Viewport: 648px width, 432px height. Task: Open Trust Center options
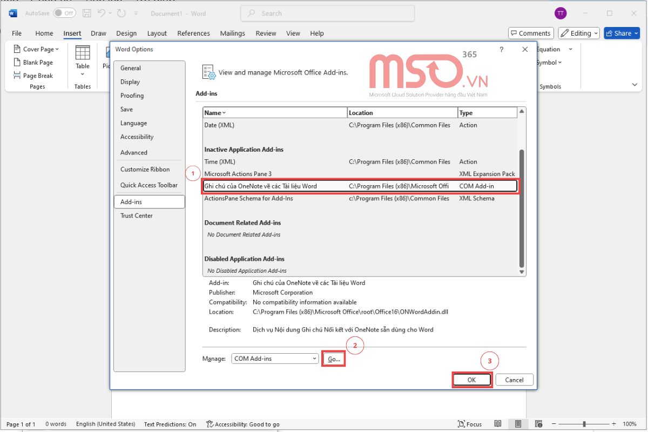pyautogui.click(x=150, y=215)
